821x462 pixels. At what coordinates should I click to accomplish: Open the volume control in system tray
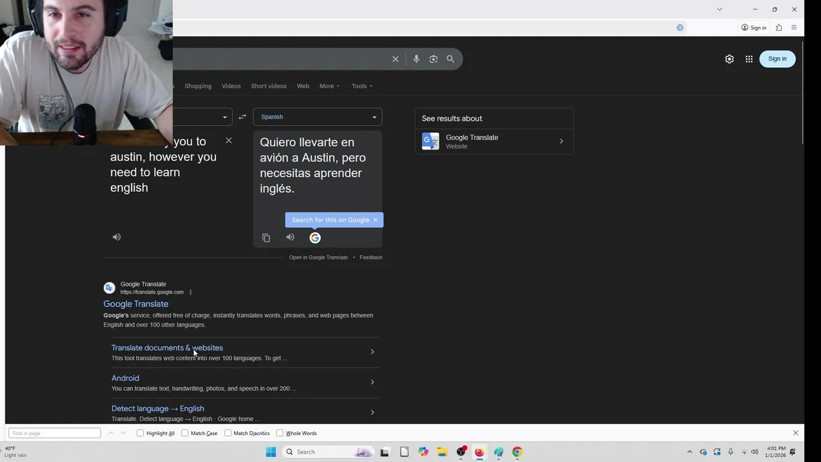754,452
